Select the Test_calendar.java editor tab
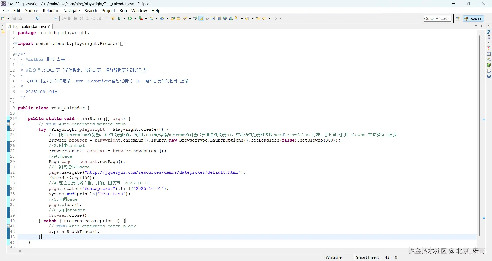The image size is (492, 261). tap(29, 26)
